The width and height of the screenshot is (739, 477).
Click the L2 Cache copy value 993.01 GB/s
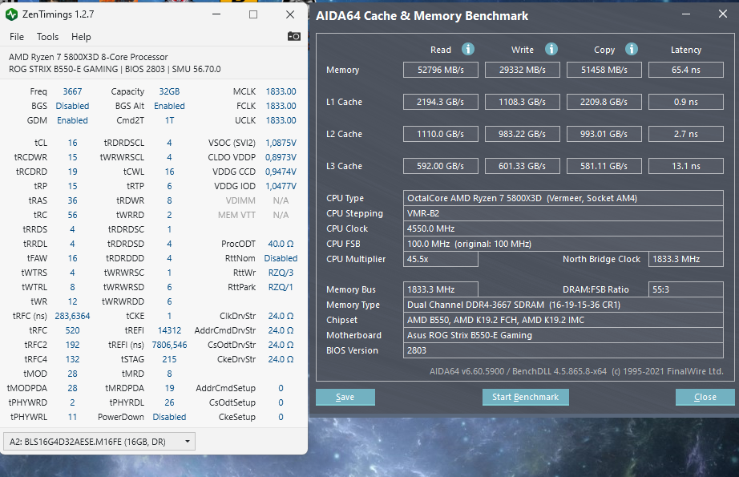coord(604,134)
